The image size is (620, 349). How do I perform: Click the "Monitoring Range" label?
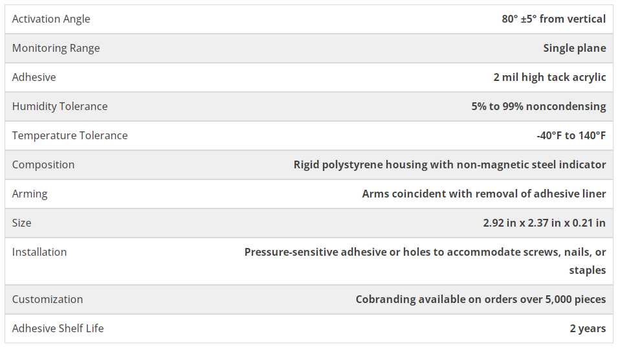tap(56, 48)
